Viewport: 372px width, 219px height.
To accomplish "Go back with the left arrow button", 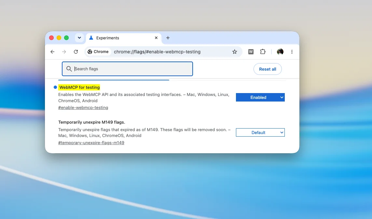I will tap(52, 52).
